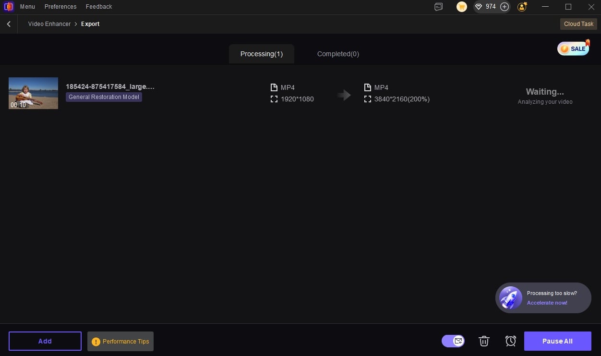The height and width of the screenshot is (356, 601).
Task: Click the Accelerate now! link
Action: (547, 303)
